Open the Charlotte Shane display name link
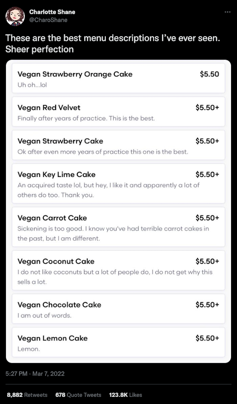Image resolution: width=237 pixels, height=404 pixels. point(52,12)
